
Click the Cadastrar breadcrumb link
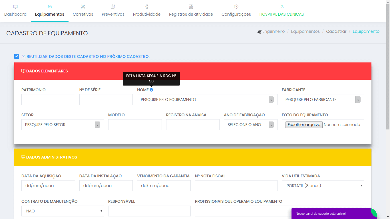(x=336, y=31)
